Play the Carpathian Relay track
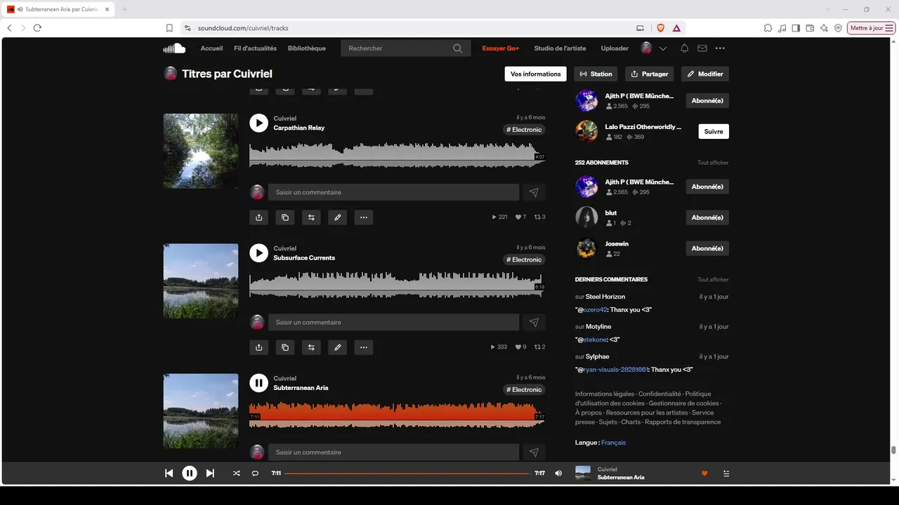Screen dimensions: 899x505 [x=258, y=123]
